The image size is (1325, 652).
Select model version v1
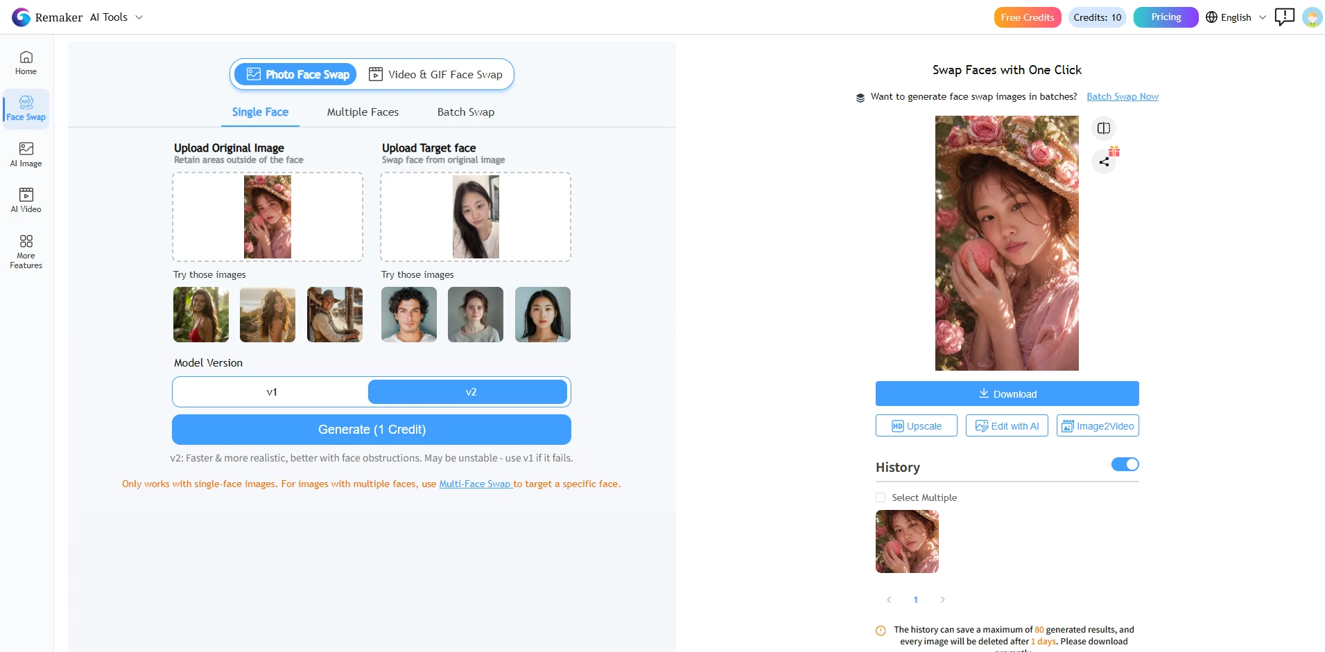(272, 392)
